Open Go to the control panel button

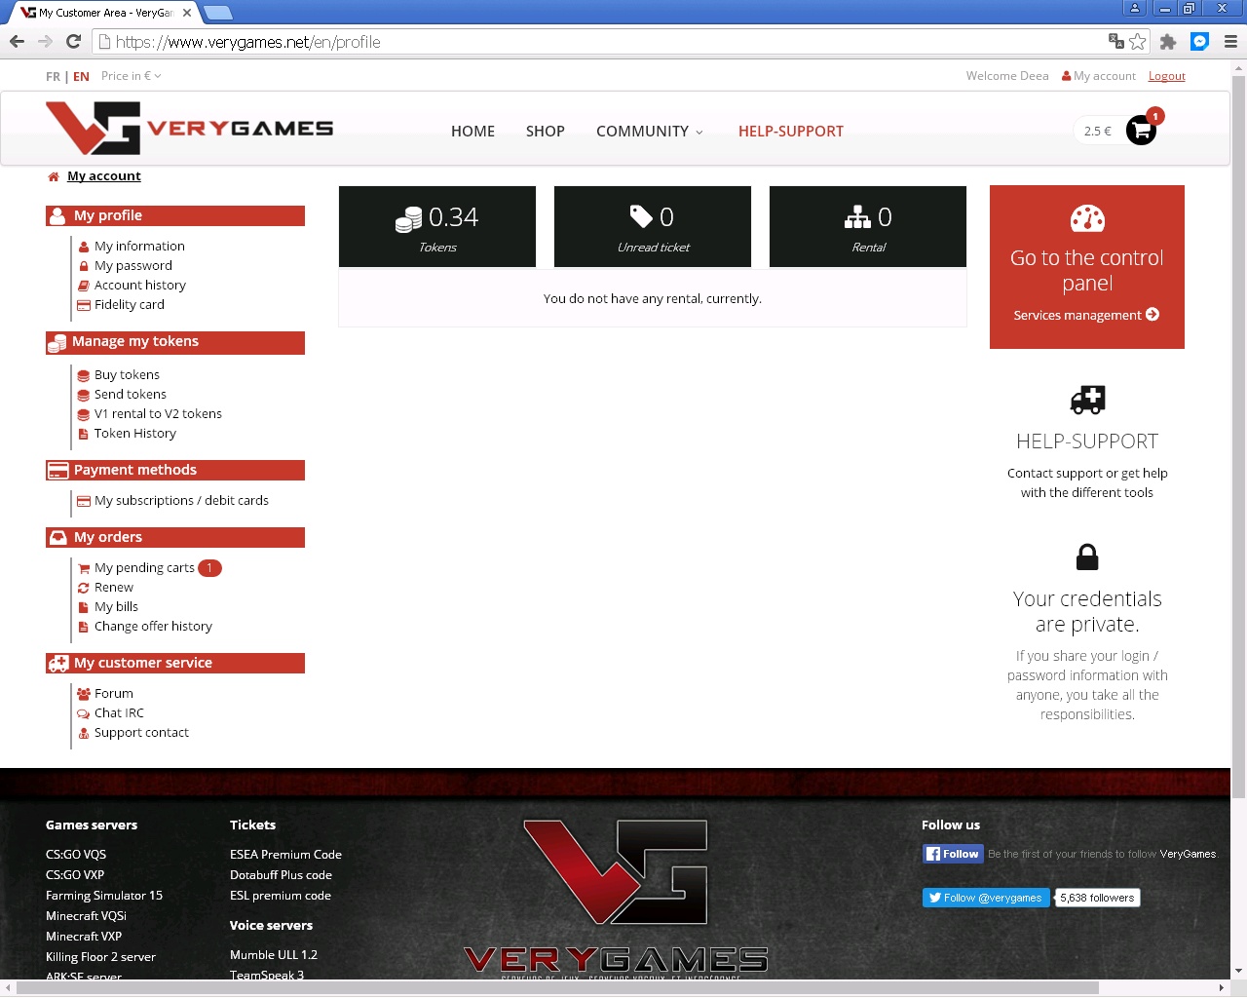pos(1086,267)
